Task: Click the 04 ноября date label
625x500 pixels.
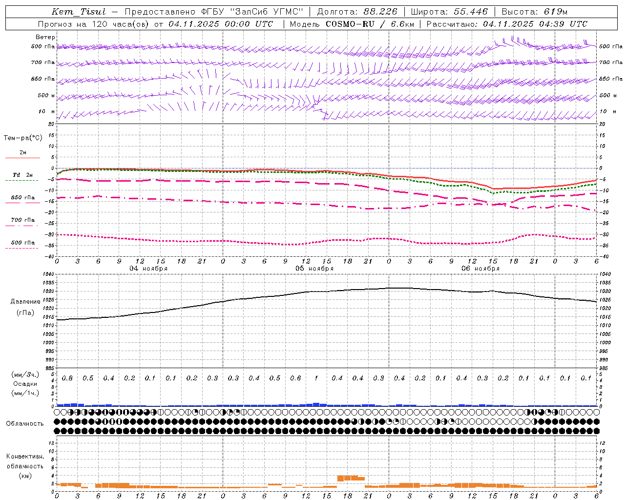Action: click(148, 269)
